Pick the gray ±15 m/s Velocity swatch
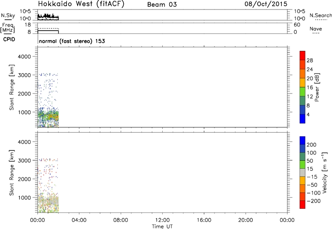332x229 pixels. (x=303, y=173)
